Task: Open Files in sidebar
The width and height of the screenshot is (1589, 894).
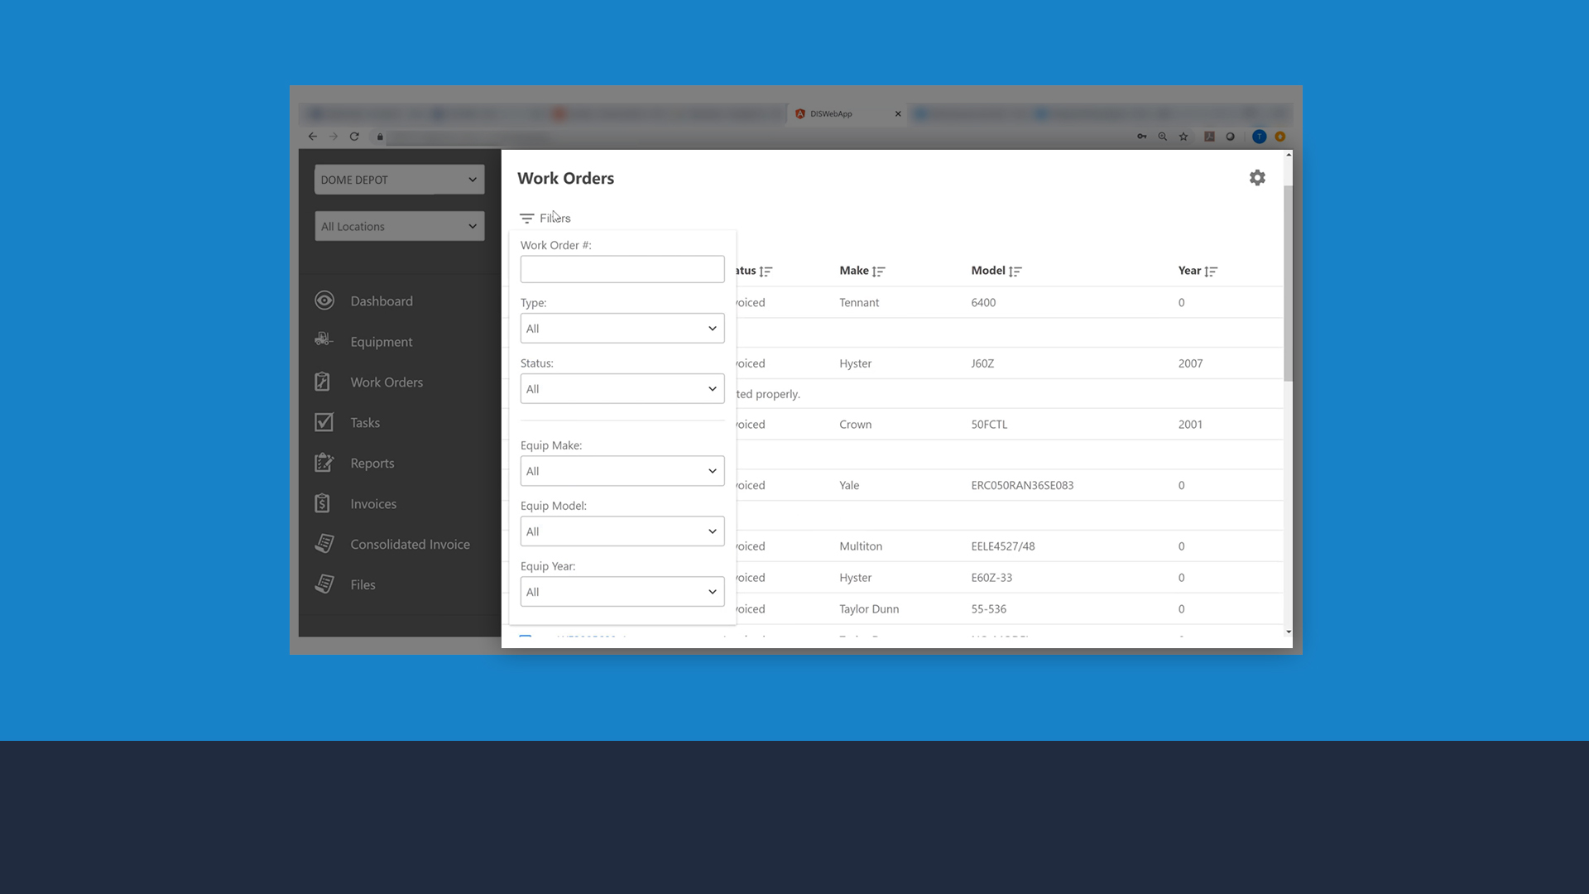Action: pyautogui.click(x=362, y=585)
